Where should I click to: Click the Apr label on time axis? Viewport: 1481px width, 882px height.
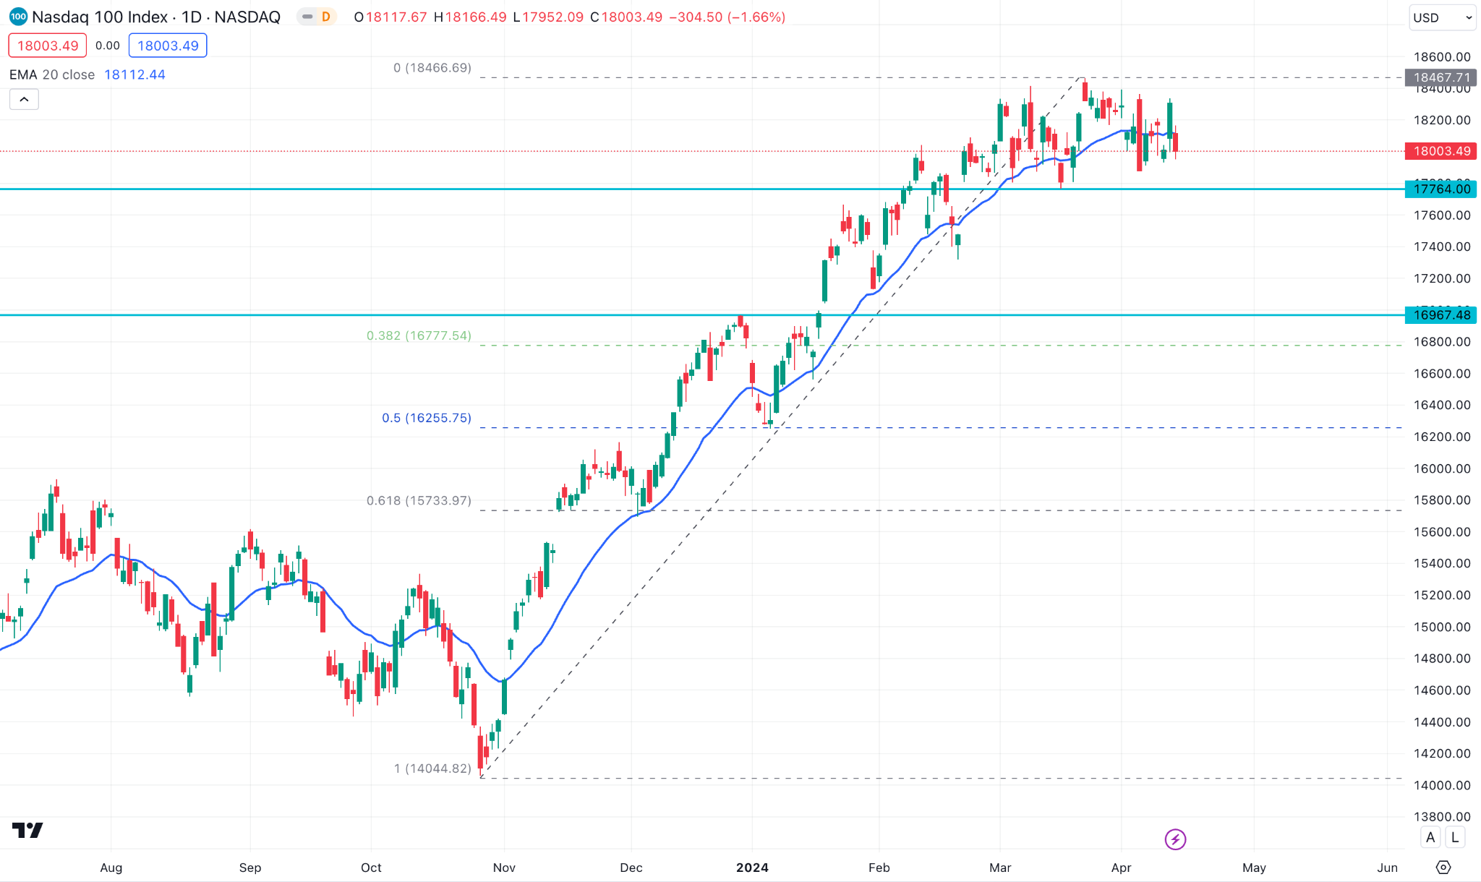click(x=1121, y=868)
